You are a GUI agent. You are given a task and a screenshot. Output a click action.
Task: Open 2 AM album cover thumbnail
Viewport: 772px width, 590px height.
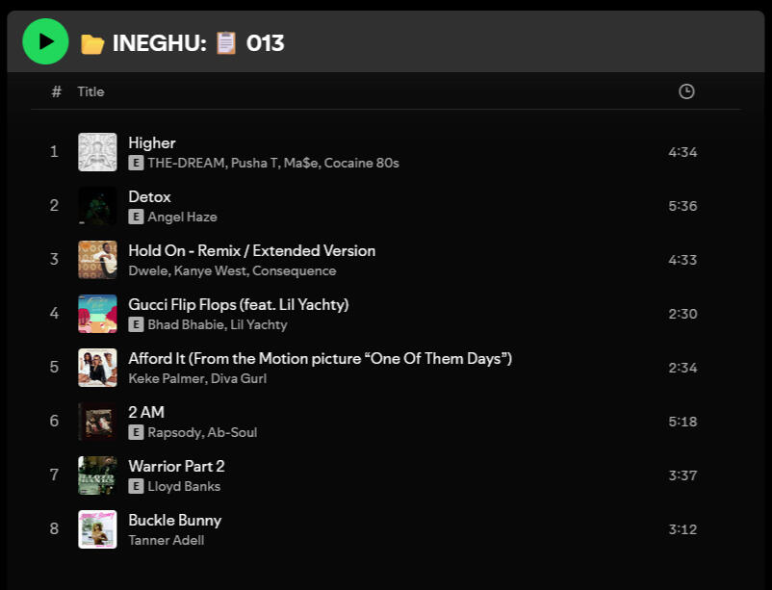point(97,422)
